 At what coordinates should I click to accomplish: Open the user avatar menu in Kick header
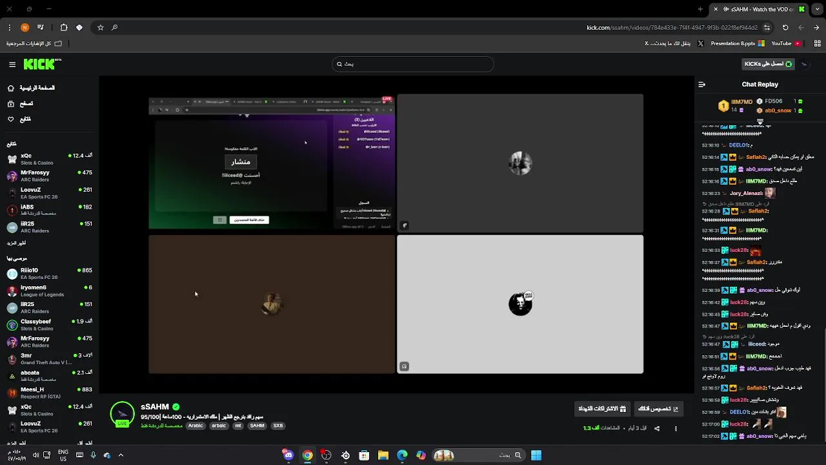[805, 64]
